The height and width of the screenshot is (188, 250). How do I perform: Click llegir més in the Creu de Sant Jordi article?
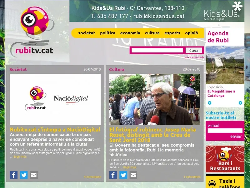point(130,167)
